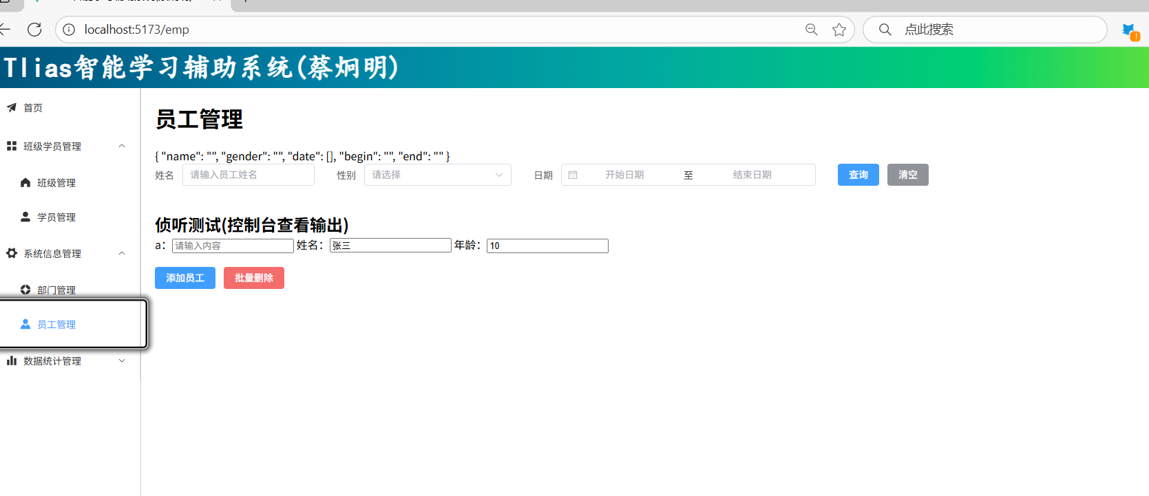Bookmark this page with the star icon
The height and width of the screenshot is (496, 1149).
pyautogui.click(x=839, y=30)
